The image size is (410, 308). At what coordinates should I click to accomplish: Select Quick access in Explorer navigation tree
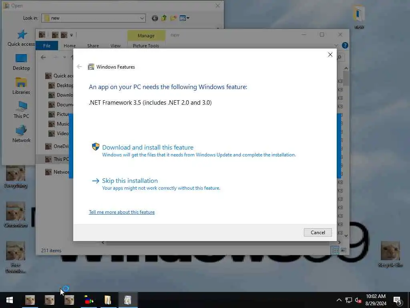click(59, 76)
